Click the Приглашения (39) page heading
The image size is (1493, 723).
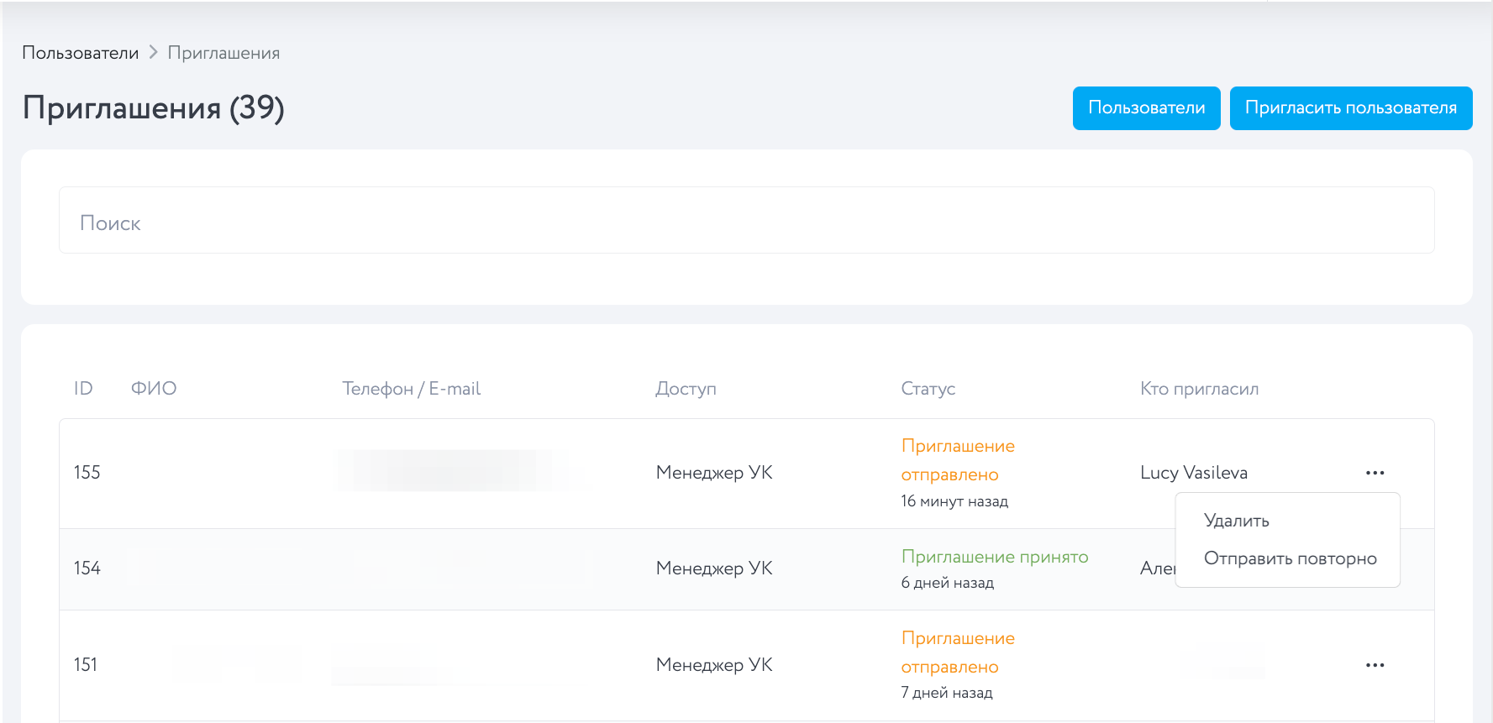154,108
